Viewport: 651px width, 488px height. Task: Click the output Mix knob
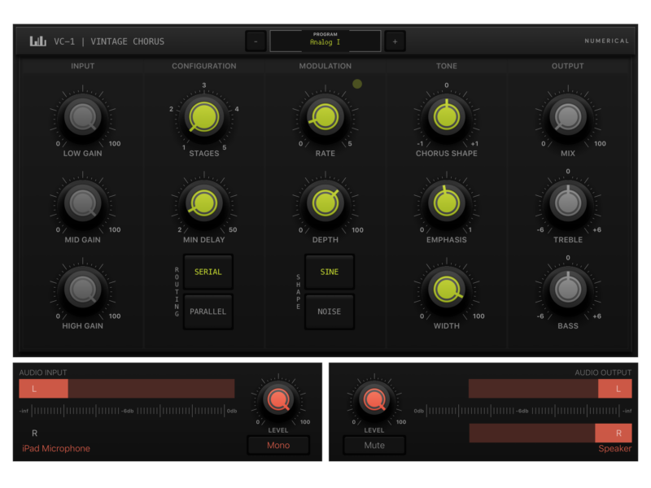click(567, 119)
